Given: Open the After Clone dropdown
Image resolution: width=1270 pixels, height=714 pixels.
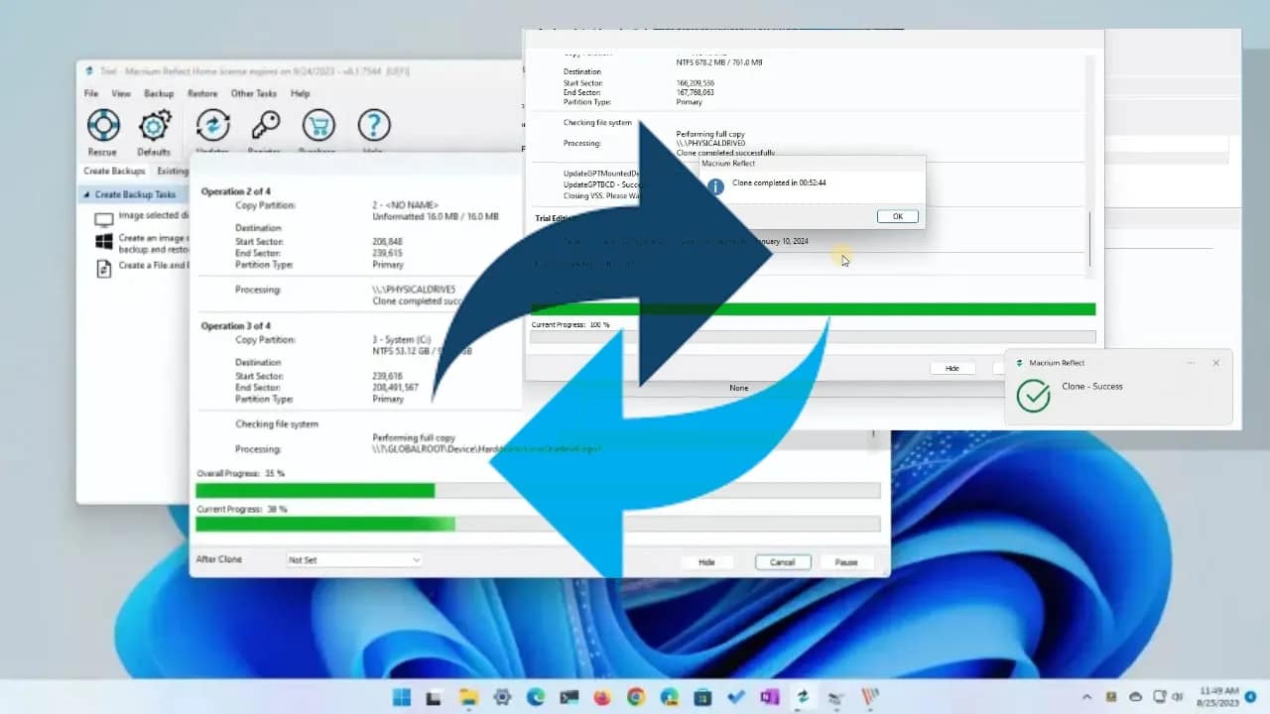Looking at the screenshot, I should (x=353, y=560).
